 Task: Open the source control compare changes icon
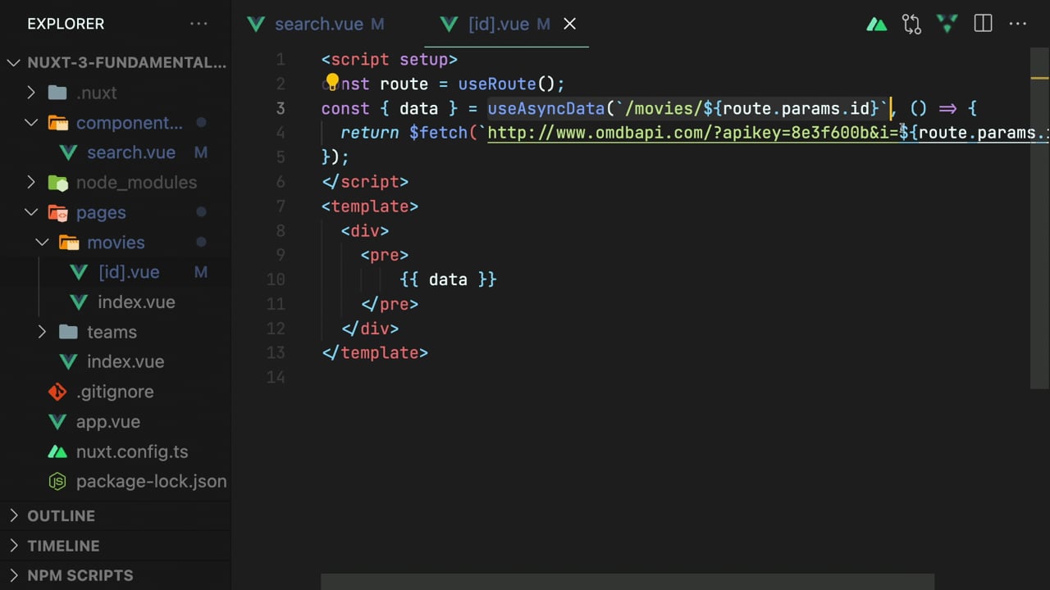pos(911,24)
